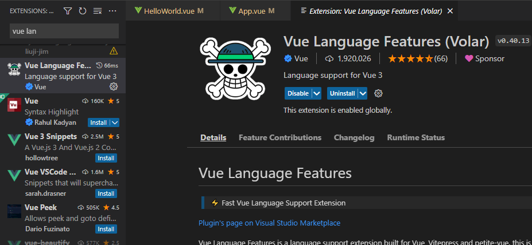This screenshot has height=245, width=532.
Task: Expand Install dropdown for Rahul Kadyan's Vue
Action: coord(115,122)
